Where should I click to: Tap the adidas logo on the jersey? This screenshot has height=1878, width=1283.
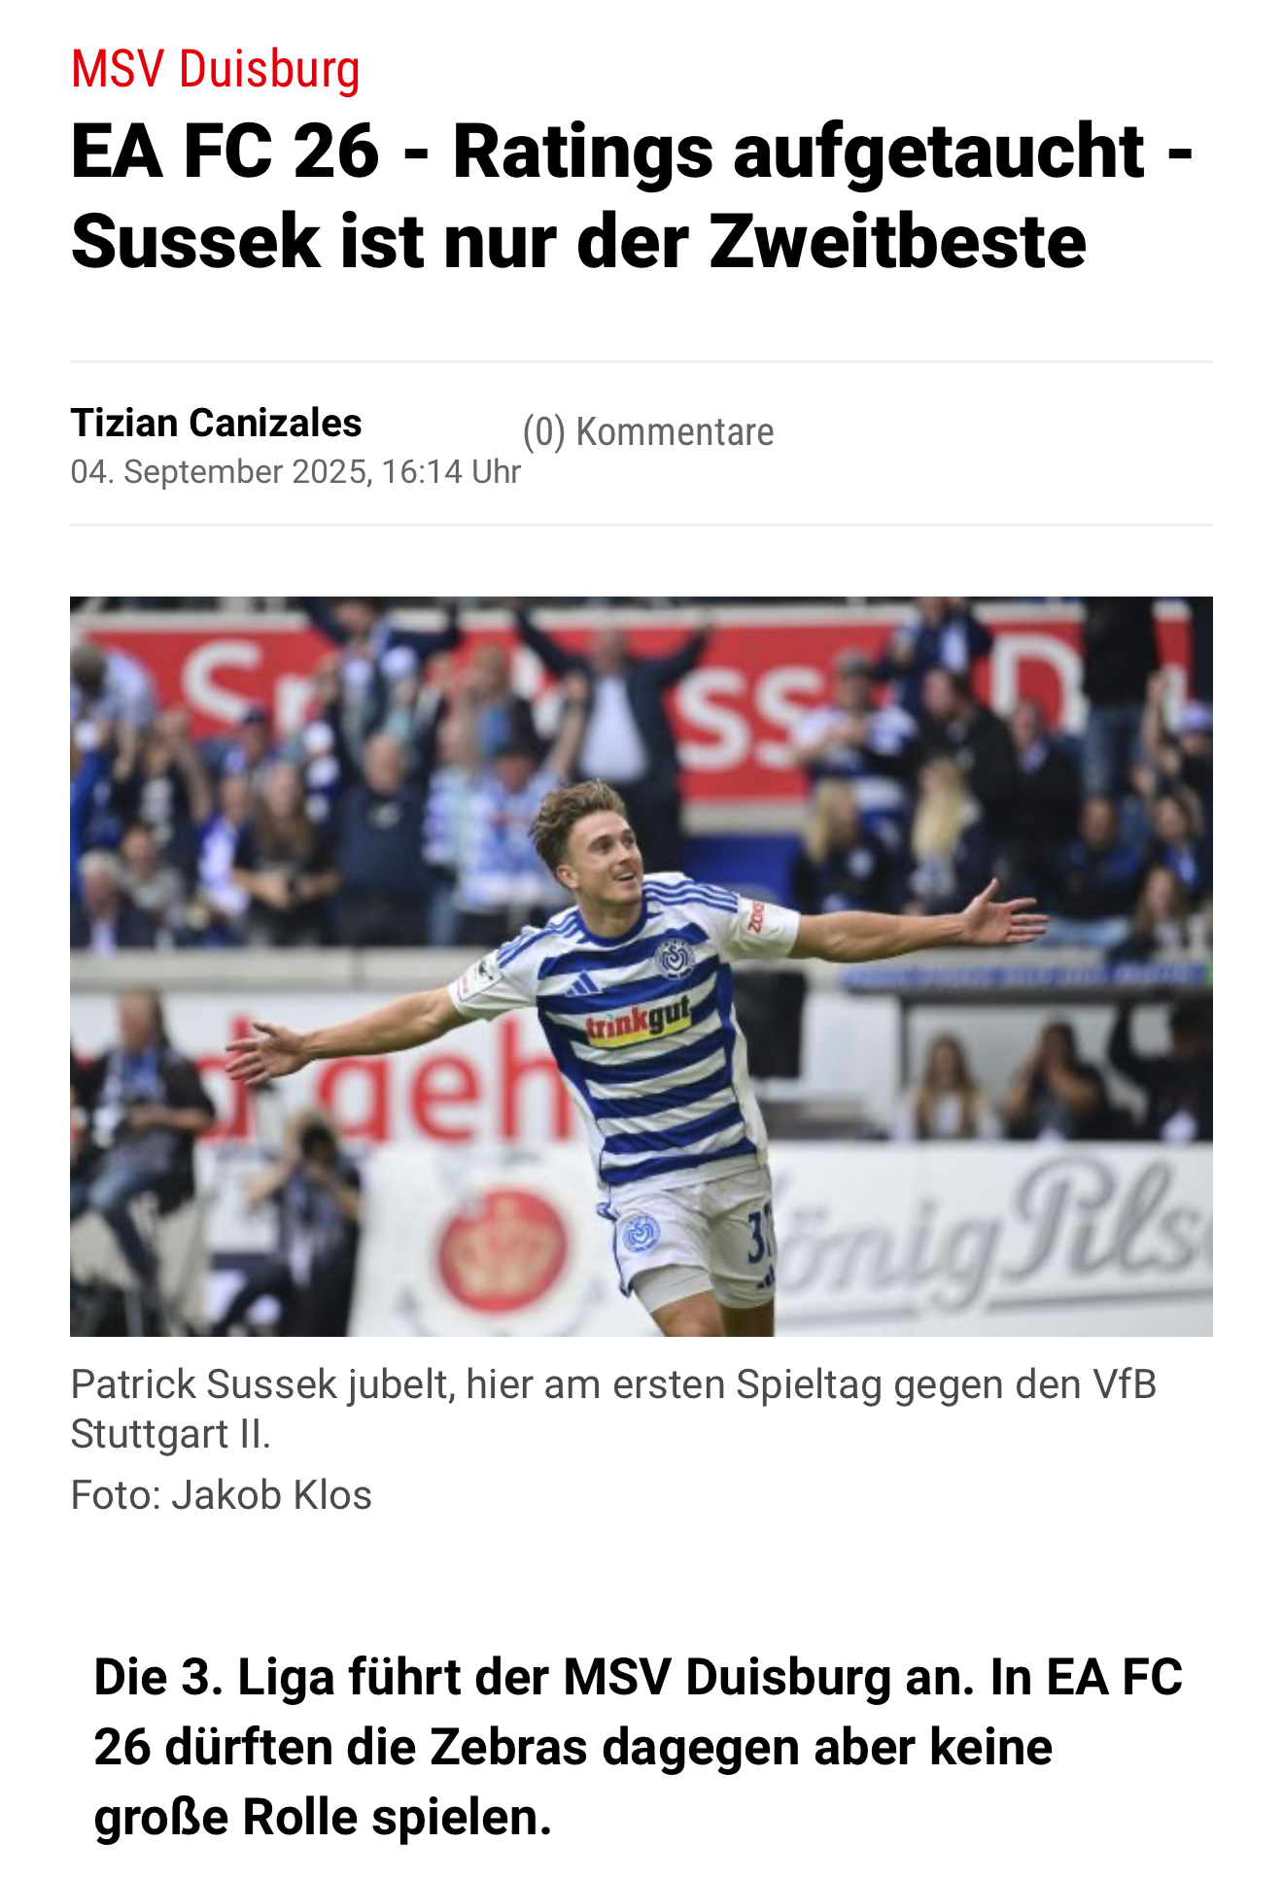point(582,986)
